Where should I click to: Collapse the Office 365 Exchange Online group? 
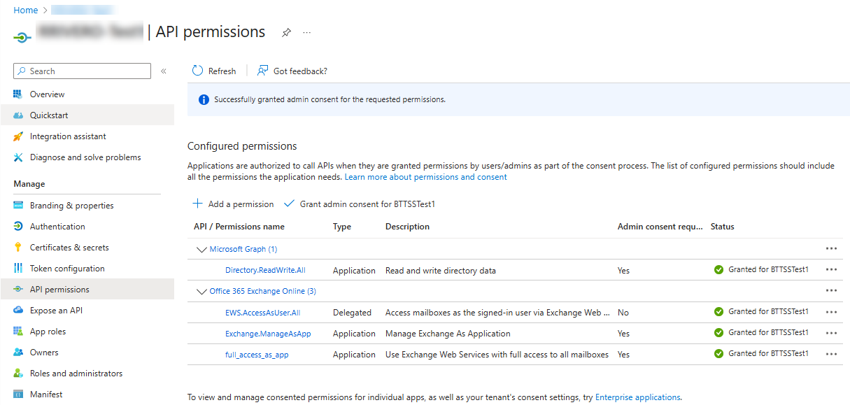[202, 291]
